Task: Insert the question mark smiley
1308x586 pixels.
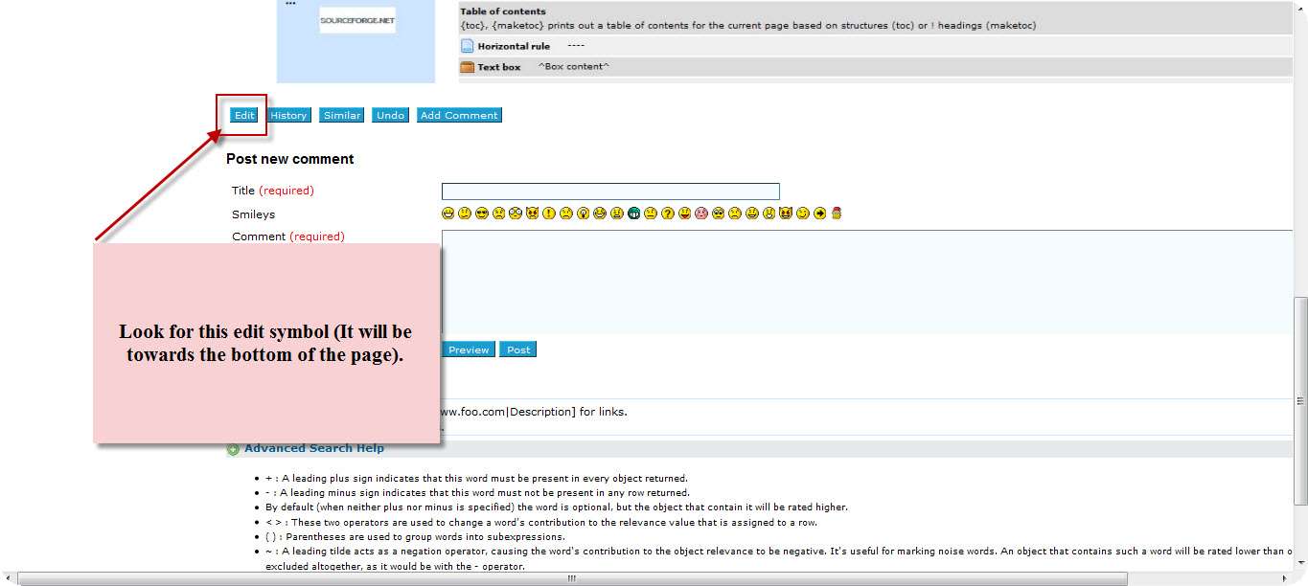Action: [x=668, y=214]
